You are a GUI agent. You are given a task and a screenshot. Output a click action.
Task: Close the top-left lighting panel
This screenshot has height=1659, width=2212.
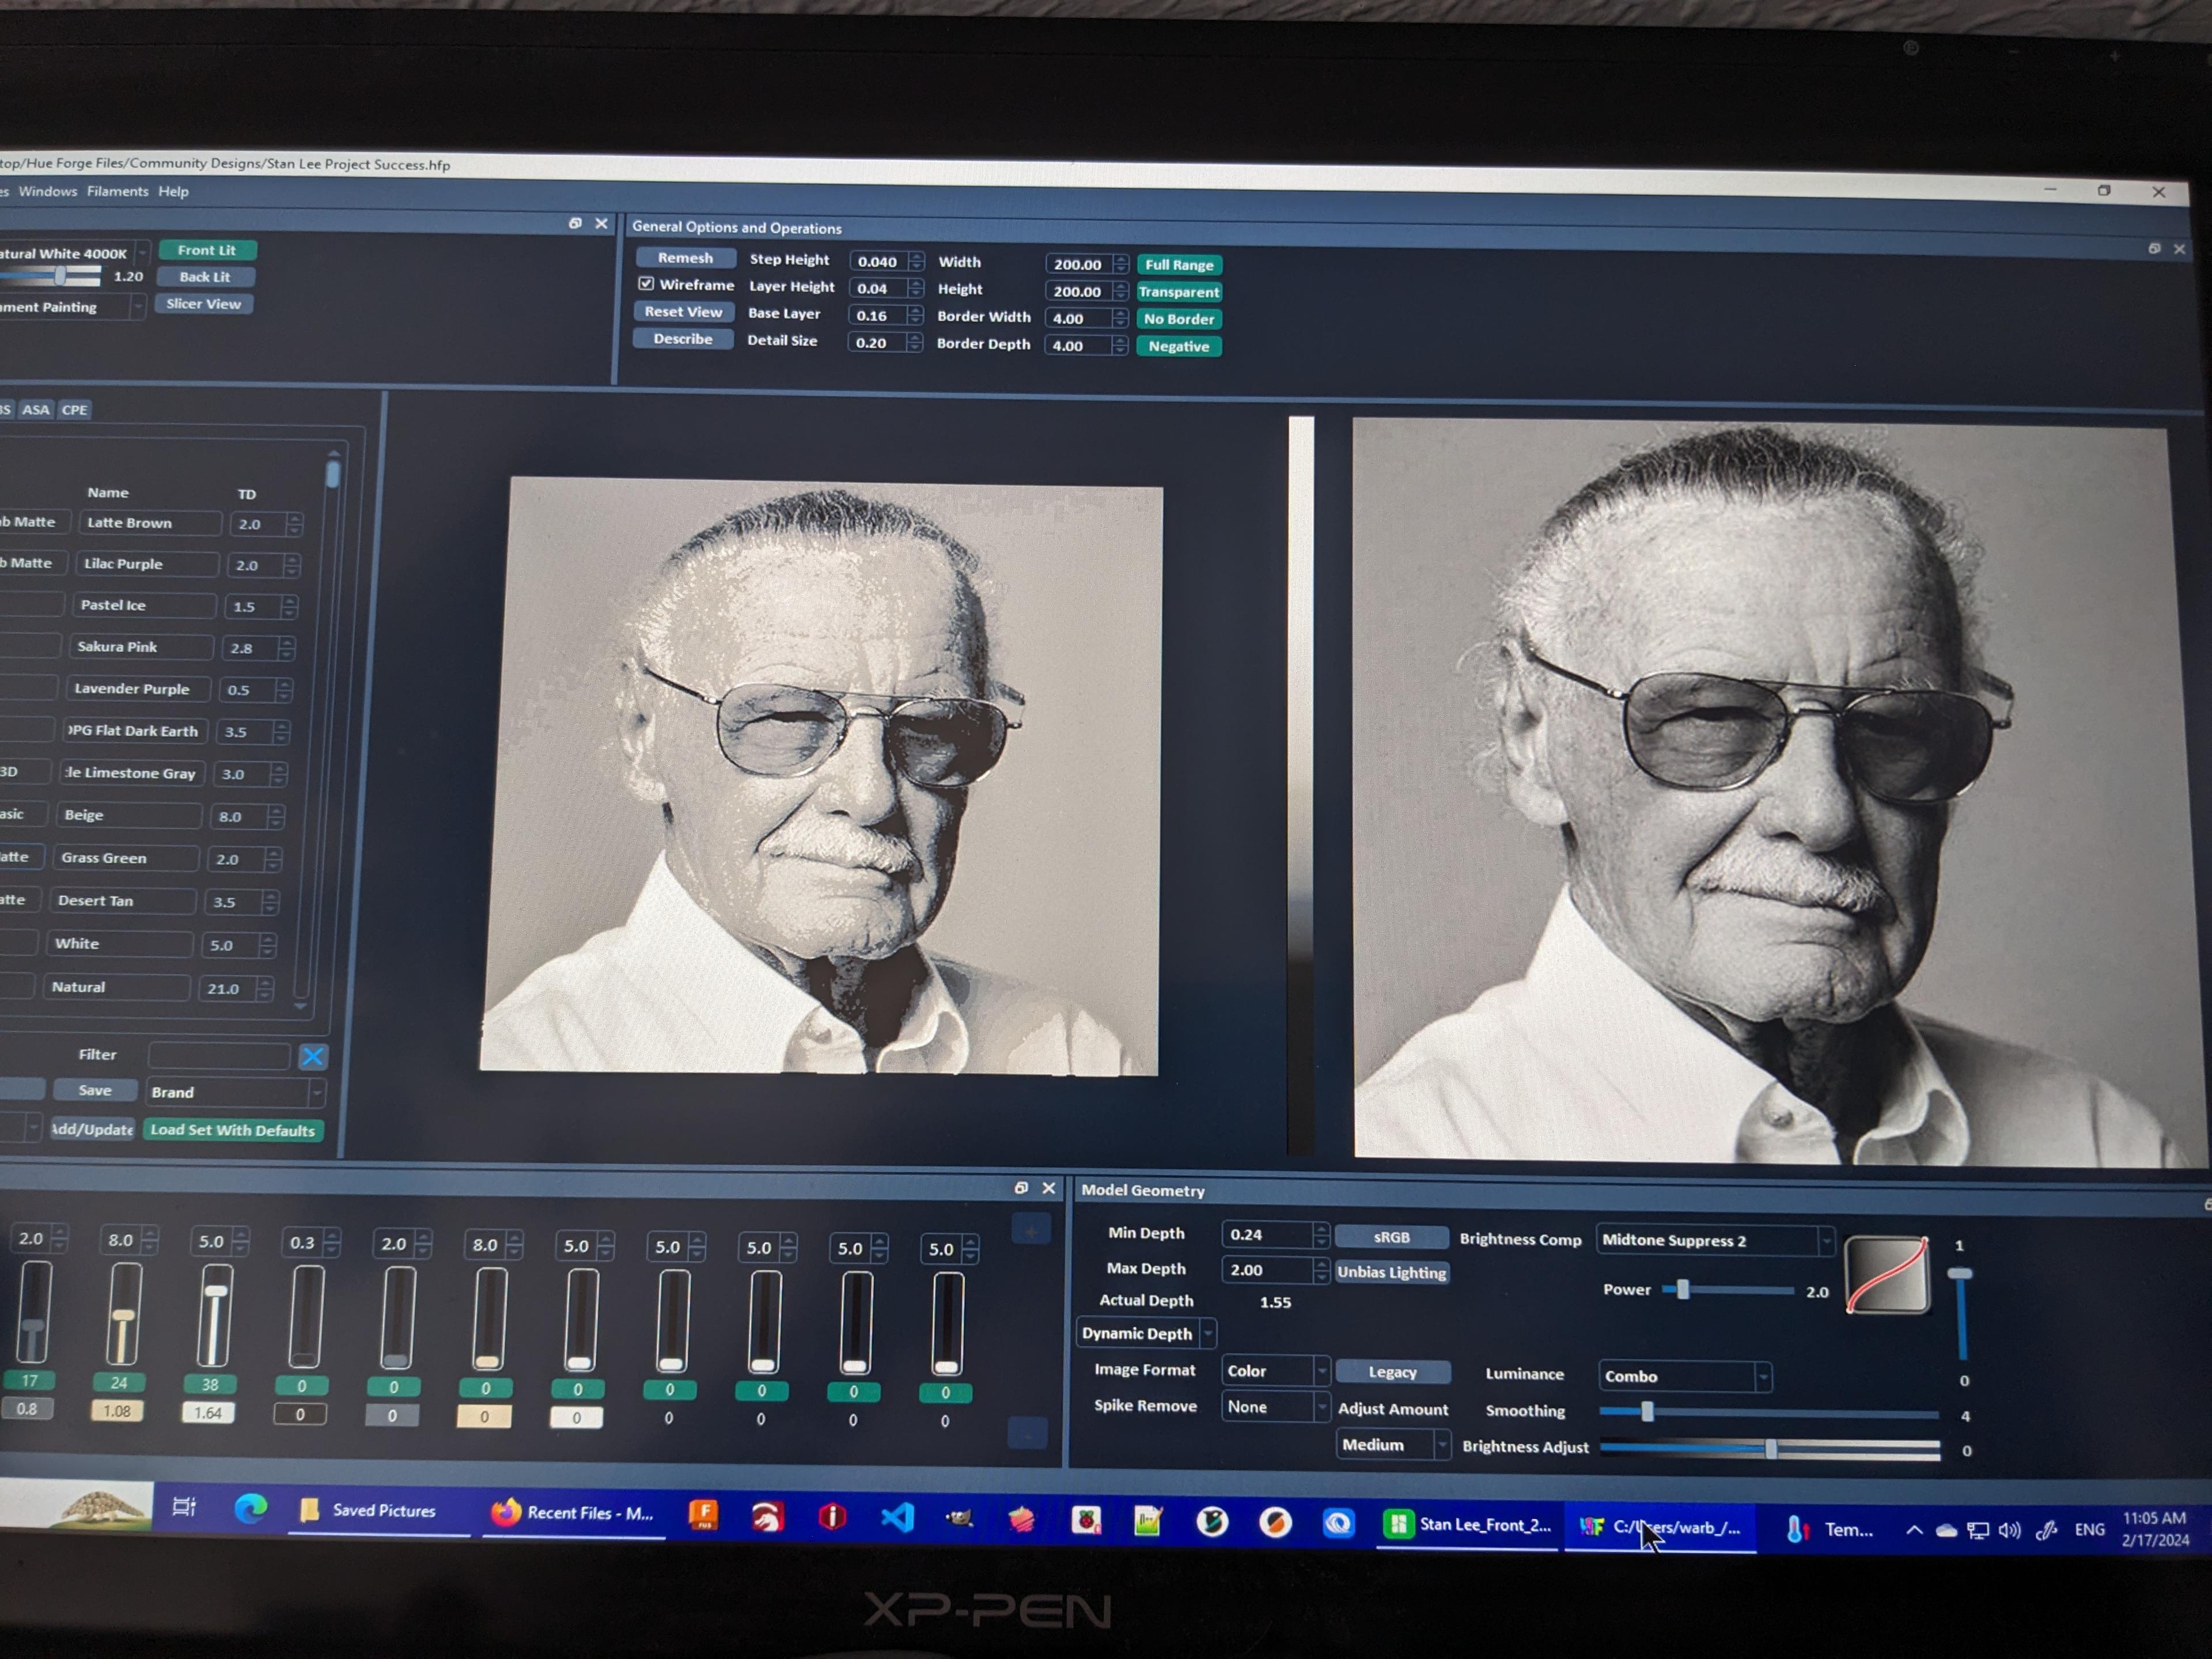(x=601, y=223)
